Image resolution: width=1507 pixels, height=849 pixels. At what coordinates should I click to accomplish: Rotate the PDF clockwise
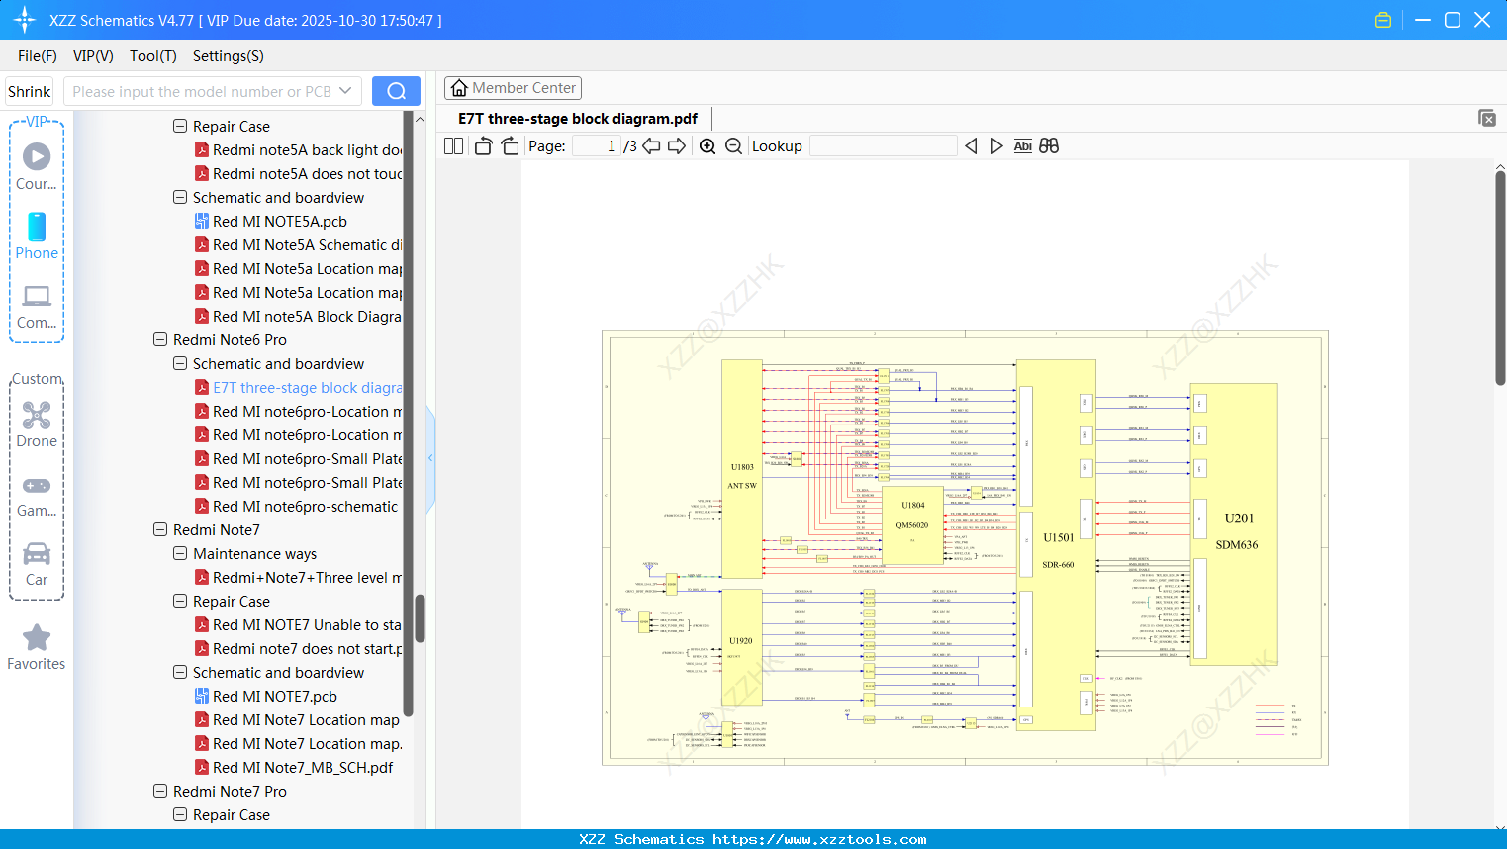point(509,145)
